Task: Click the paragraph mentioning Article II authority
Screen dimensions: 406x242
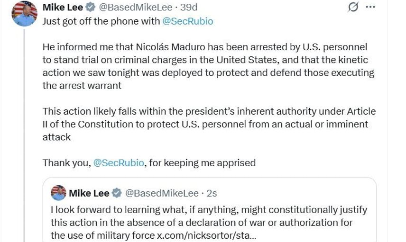Action: tap(209, 124)
